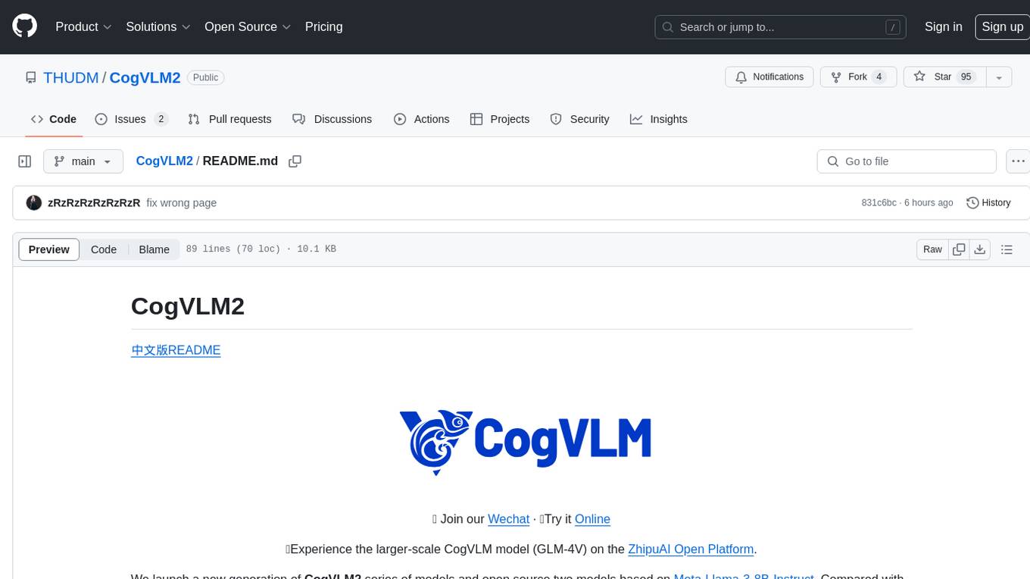
Task: Click the Notifications bell button
Action: [769, 77]
